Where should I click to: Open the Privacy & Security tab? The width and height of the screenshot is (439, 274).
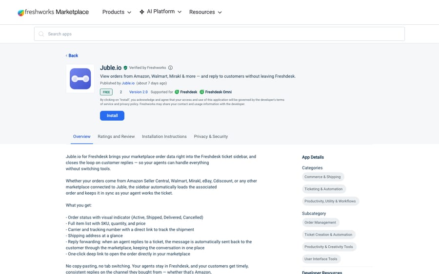[x=211, y=137]
